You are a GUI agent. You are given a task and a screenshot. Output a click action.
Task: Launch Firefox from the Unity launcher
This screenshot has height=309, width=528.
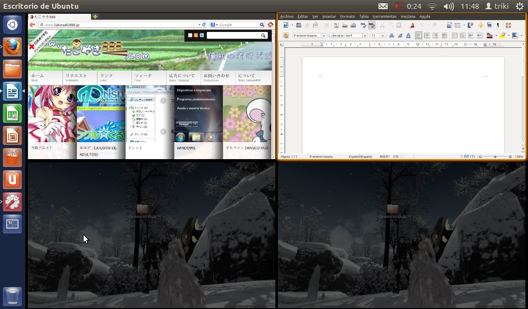12,47
